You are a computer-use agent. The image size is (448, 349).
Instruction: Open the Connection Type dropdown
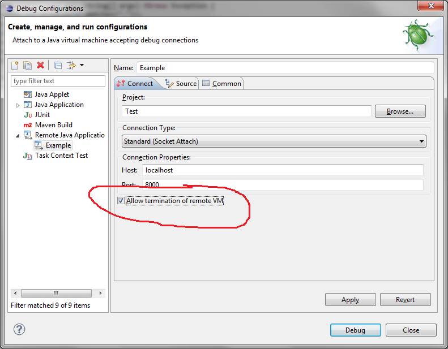click(274, 141)
